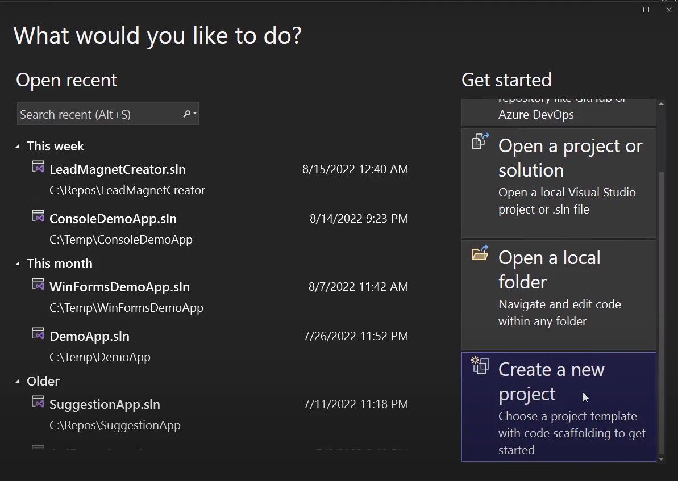
Task: Click the path C:\Repos\LeadMagnetCreator
Action: pos(127,190)
